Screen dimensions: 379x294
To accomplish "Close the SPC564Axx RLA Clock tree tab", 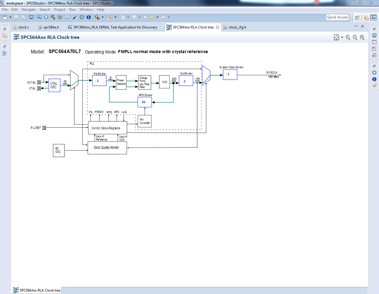I will click(x=217, y=27).
